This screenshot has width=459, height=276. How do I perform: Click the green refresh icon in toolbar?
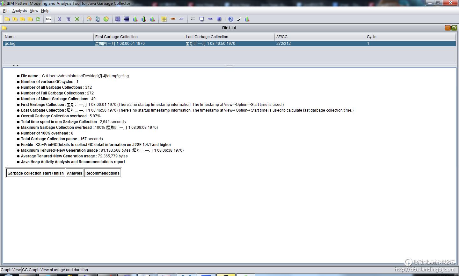38,19
